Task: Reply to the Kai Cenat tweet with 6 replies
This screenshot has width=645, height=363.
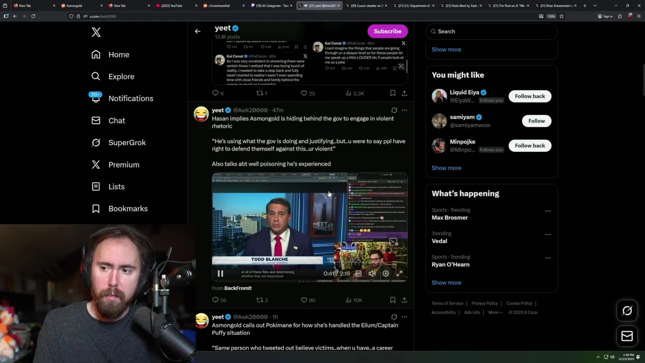Action: [218, 93]
